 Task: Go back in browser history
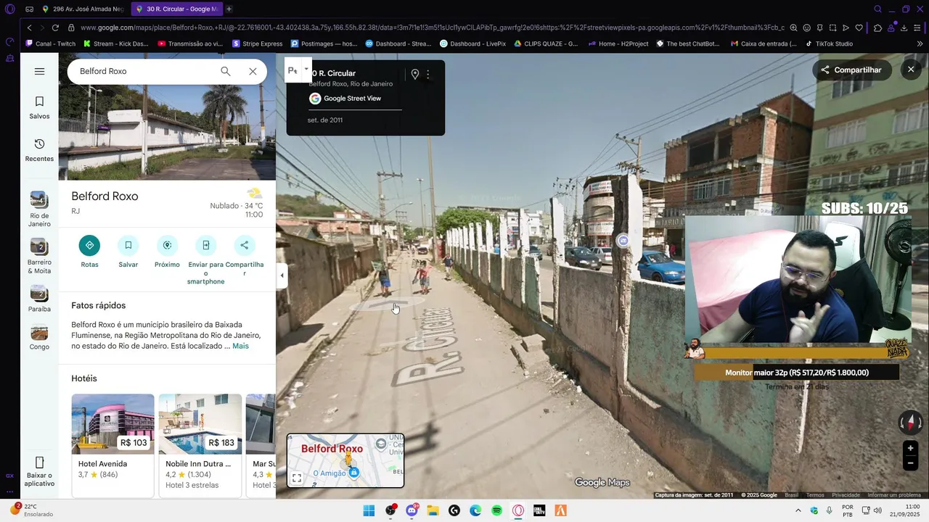[29, 28]
